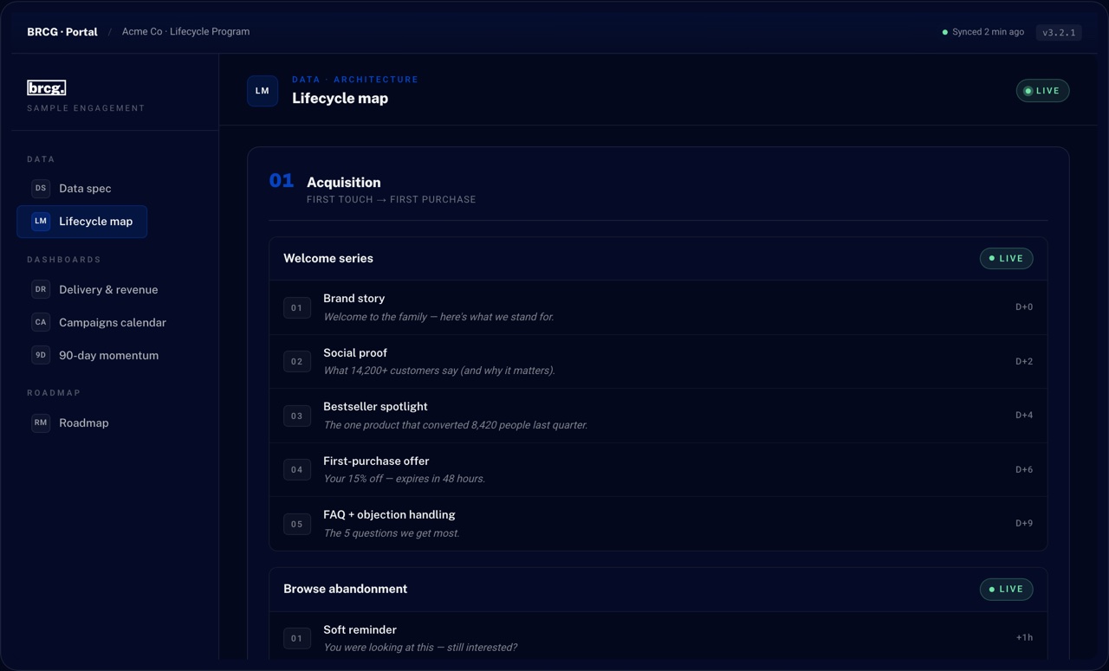Select the Social proof email title

tap(355, 352)
